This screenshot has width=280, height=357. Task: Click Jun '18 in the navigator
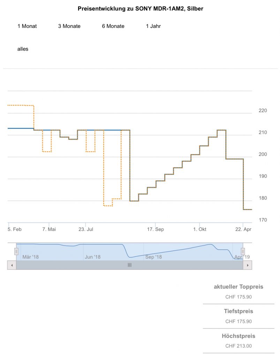[92, 257]
